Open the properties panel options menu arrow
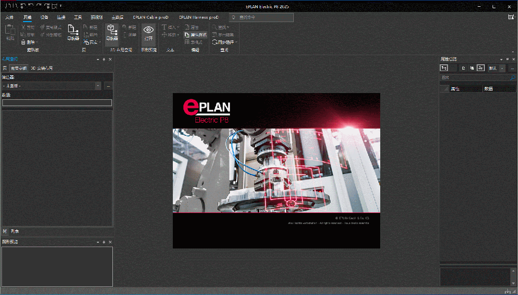This screenshot has height=295, width=518. point(501,59)
